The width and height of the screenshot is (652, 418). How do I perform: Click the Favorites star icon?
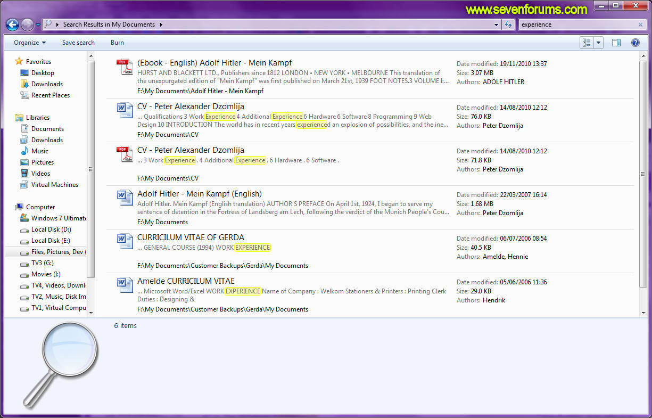click(19, 61)
